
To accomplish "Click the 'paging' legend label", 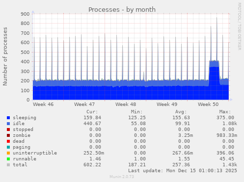I will coord(22,147).
